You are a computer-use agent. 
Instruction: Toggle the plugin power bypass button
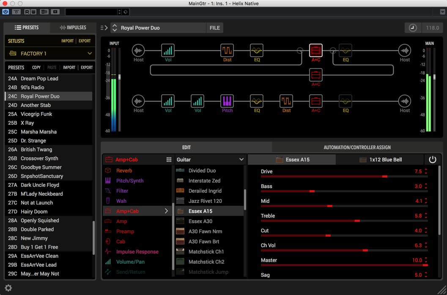(6, 12)
